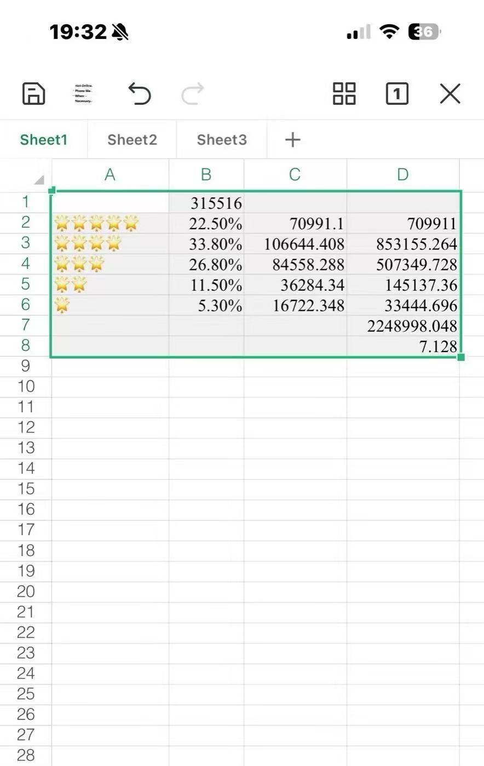Viewport: 484px width, 766px height.
Task: Select cell with 33.80% value
Action: pos(206,244)
